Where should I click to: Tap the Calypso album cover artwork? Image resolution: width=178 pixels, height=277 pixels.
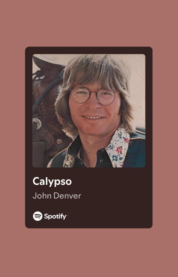pyautogui.click(x=89, y=111)
